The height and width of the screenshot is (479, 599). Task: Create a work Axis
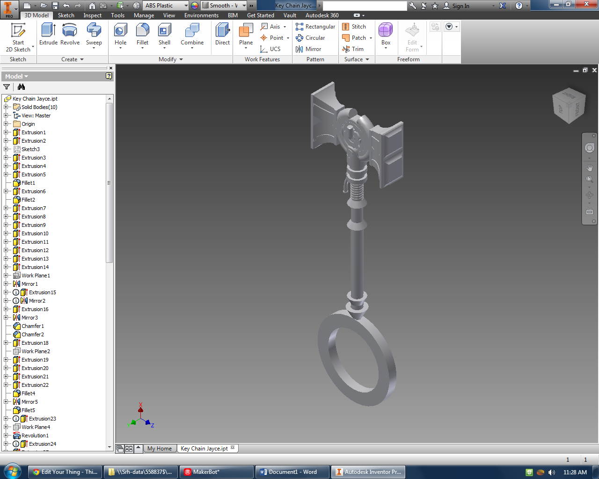(273, 27)
